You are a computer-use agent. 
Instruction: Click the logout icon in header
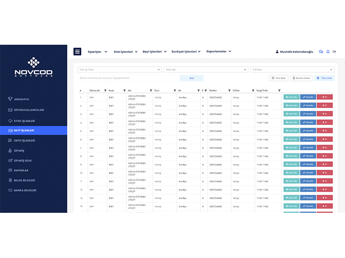coord(334,52)
